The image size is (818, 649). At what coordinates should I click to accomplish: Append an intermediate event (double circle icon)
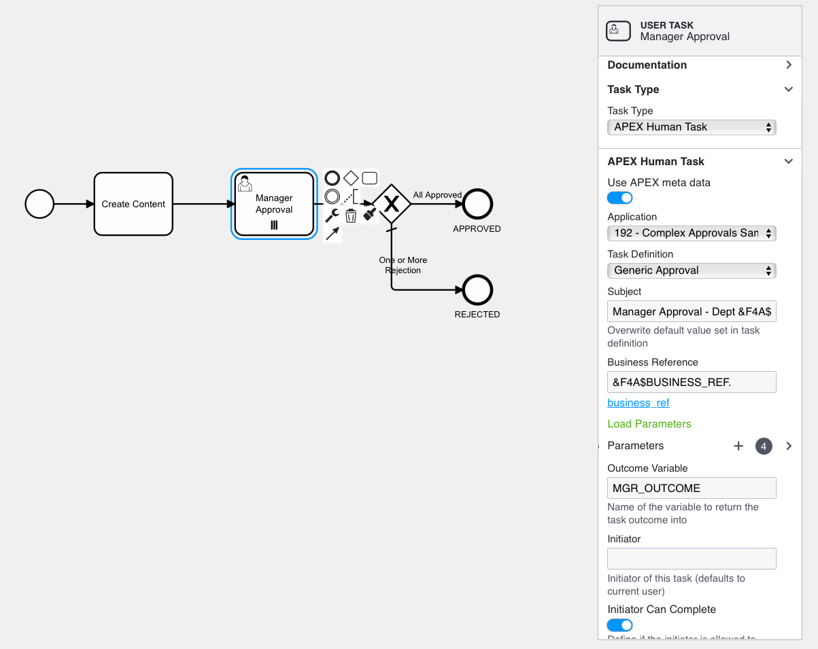point(332,197)
